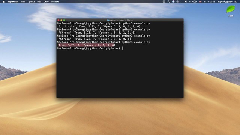Click output ending with 5, 8, 1, 9, 6]
240x135 pixels.
pos(96,33)
